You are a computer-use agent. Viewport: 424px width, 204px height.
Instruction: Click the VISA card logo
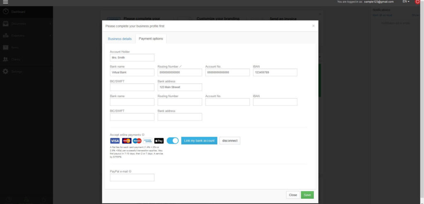115,141
